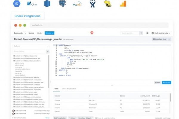Click the Apache Hive bee logo

pos(107,4)
